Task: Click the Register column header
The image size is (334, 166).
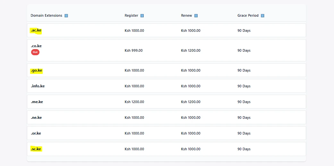Action: click(132, 15)
